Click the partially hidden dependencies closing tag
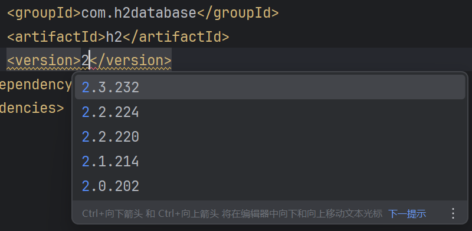 click(32, 108)
